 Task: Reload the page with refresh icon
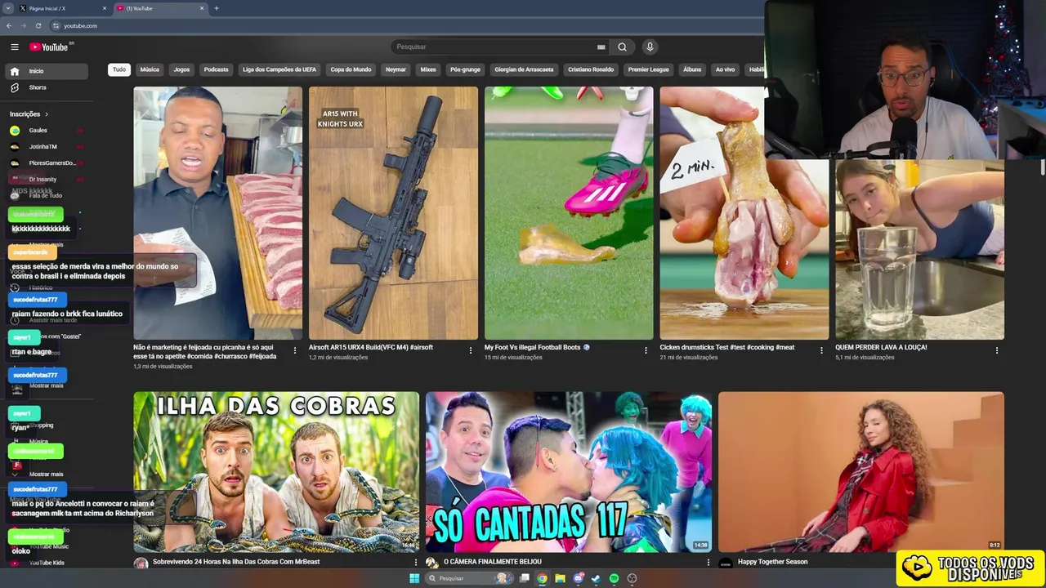pyautogui.click(x=38, y=25)
